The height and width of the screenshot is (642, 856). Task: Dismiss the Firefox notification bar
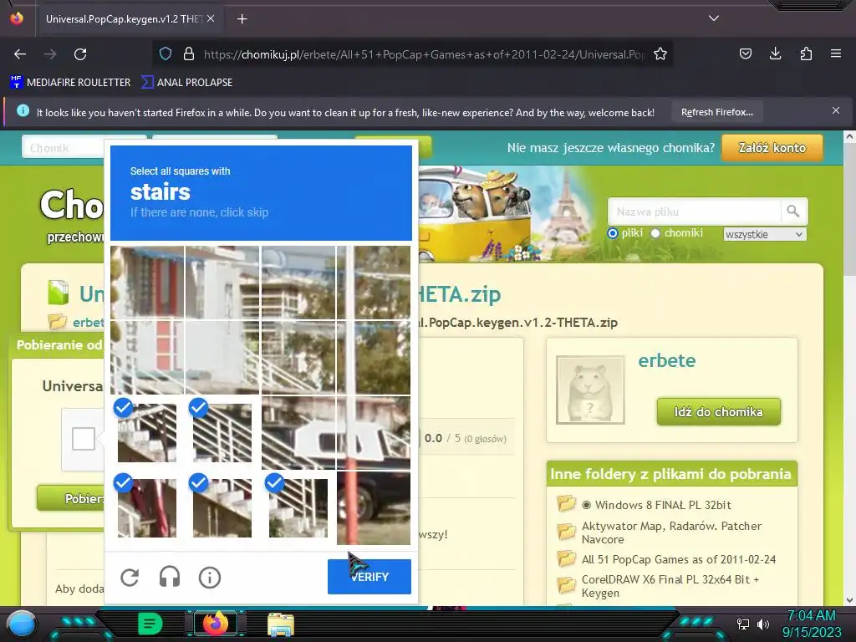pyautogui.click(x=836, y=111)
